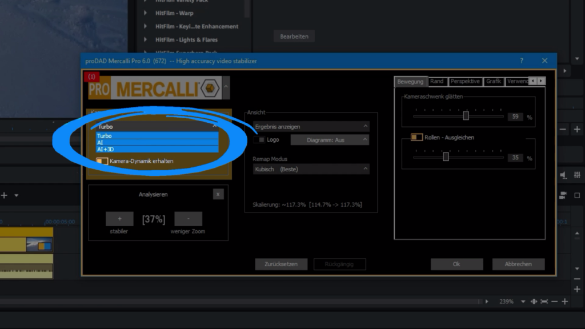Click Rollen - Ausgleichen slider handle
This screenshot has width=585, height=329.
[446, 157]
